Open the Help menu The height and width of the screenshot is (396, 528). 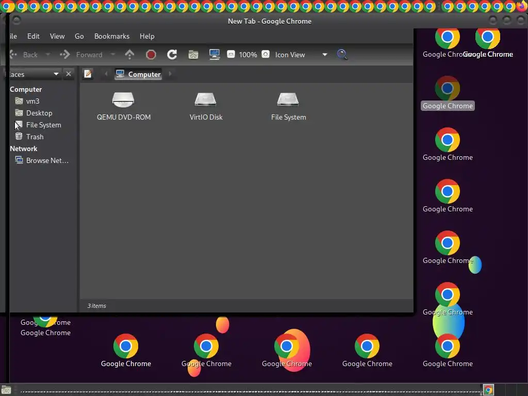tap(147, 36)
